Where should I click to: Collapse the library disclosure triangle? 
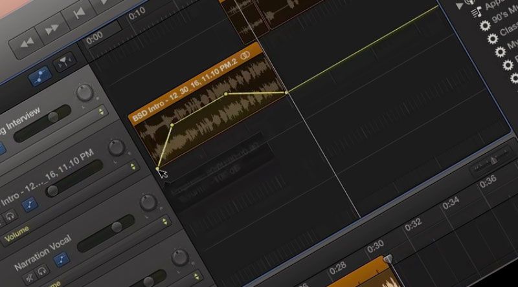pos(459,6)
